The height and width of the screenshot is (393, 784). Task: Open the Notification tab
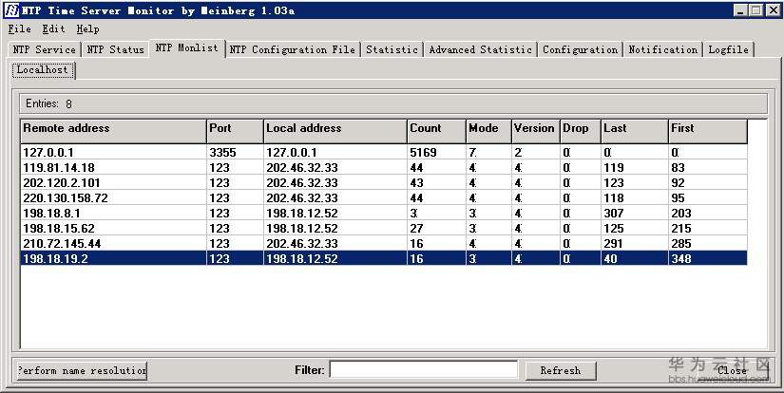pyautogui.click(x=663, y=49)
